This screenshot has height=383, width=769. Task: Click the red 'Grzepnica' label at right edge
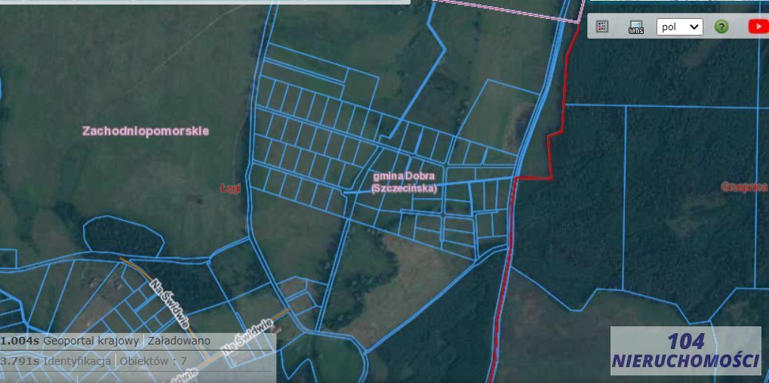coord(743,186)
